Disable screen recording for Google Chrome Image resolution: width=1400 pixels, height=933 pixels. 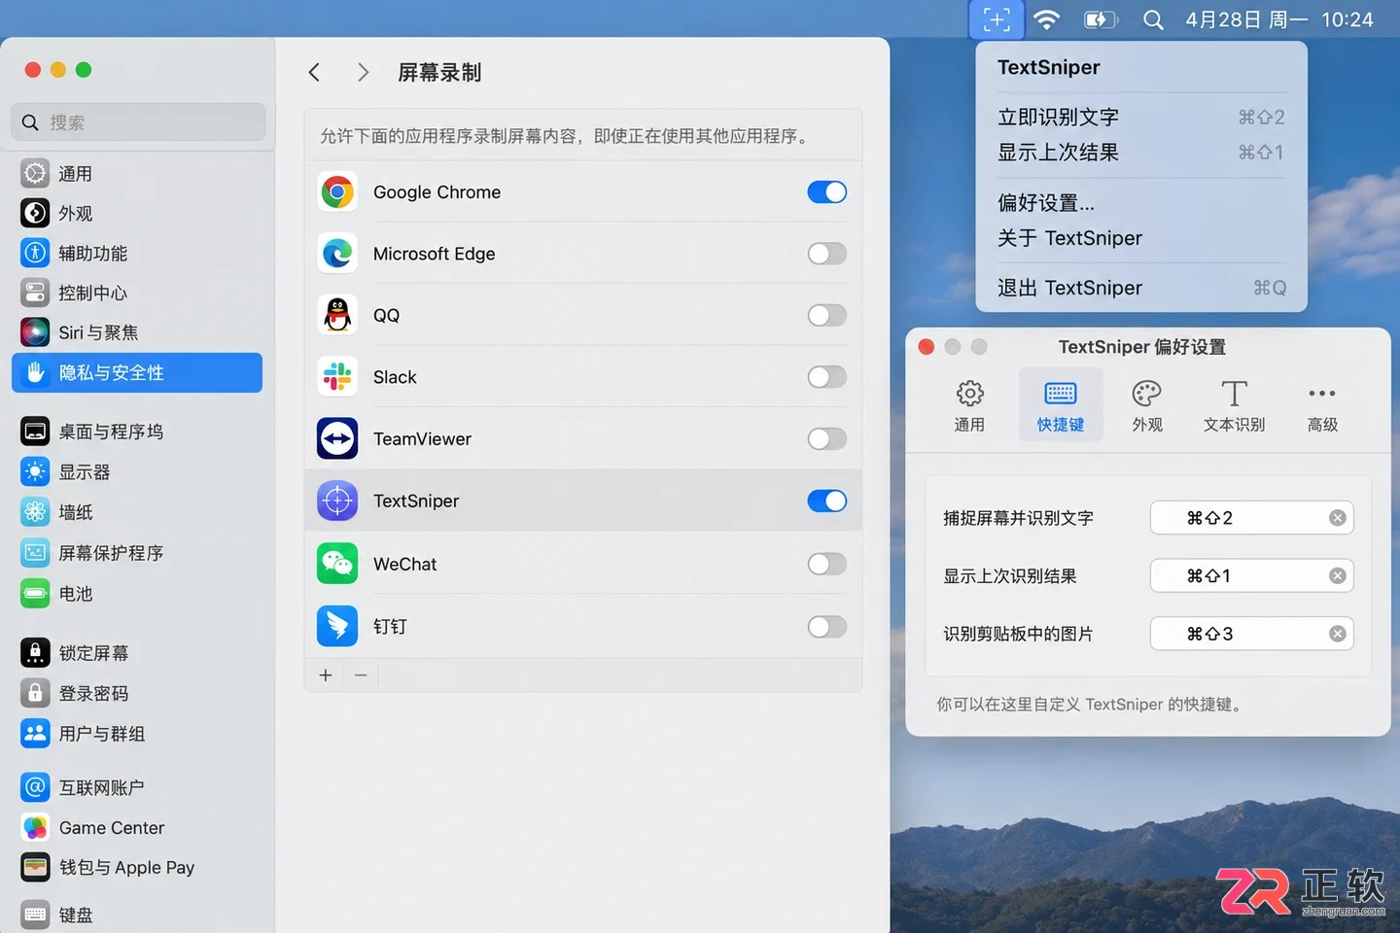[827, 192]
